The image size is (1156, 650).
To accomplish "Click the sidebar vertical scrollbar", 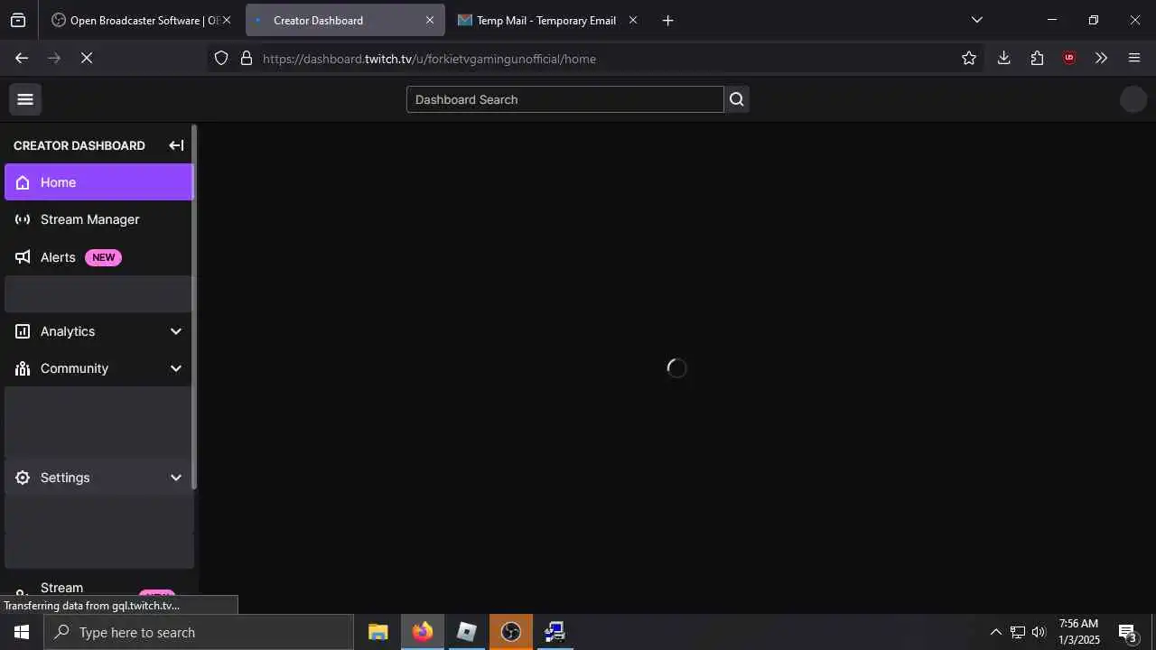I will 194,307.
